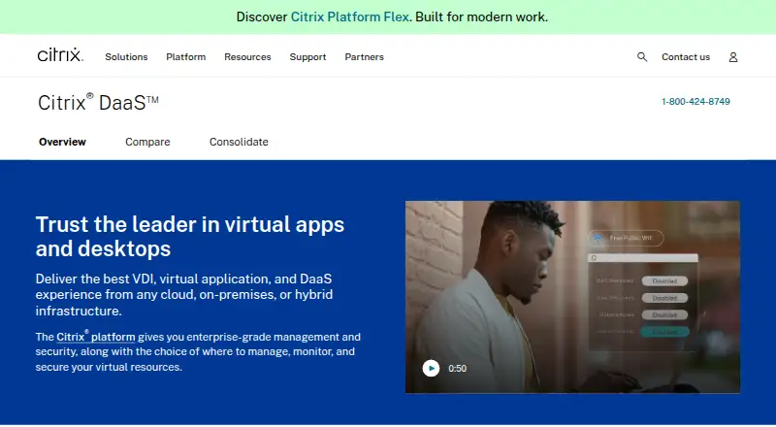The height and width of the screenshot is (427, 776).
Task: Open the Citrix platform text link
Action: tap(95, 337)
